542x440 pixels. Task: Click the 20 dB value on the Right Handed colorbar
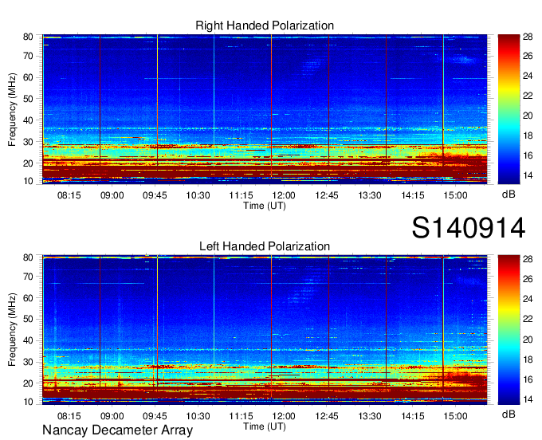(528, 116)
